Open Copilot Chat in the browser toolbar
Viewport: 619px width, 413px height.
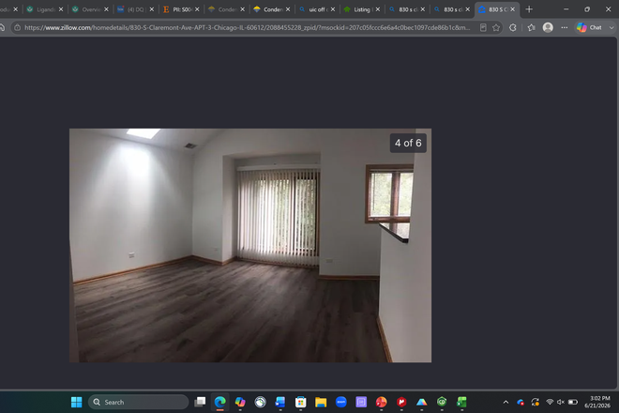coord(589,27)
